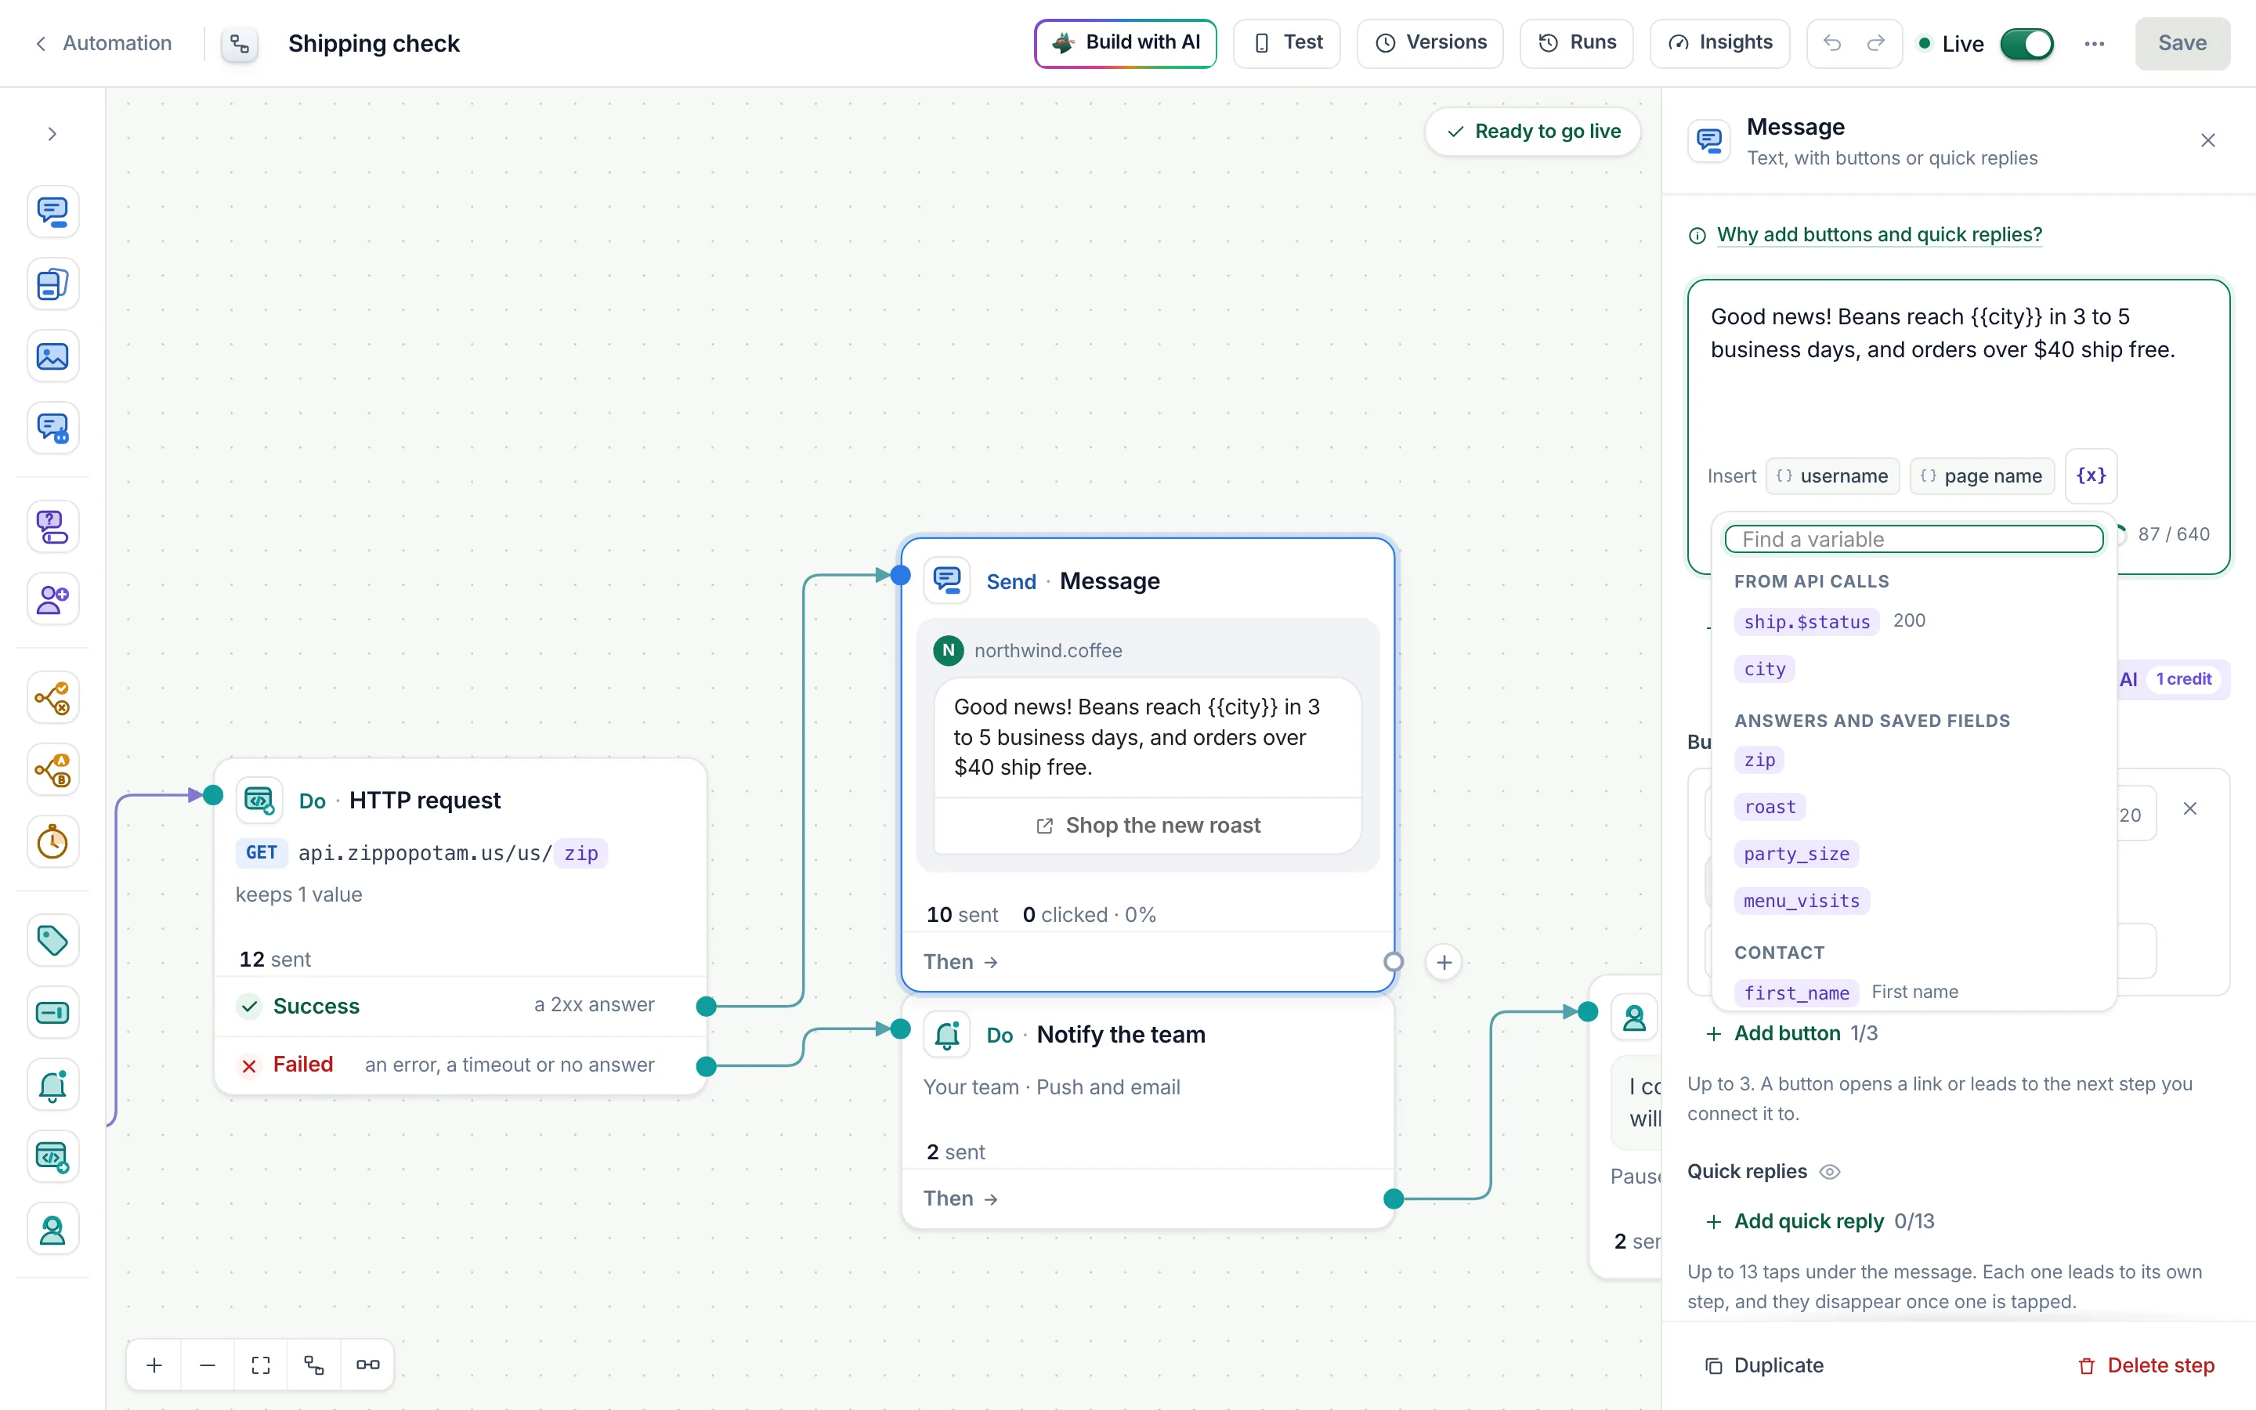Image resolution: width=2256 pixels, height=1410 pixels.
Task: Select the timer delay sidebar icon
Action: pyautogui.click(x=52, y=842)
